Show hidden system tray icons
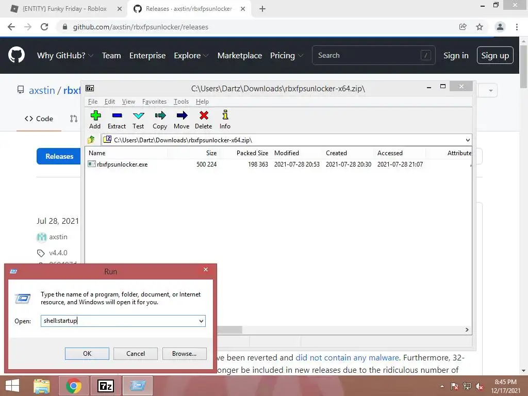 [442, 386]
